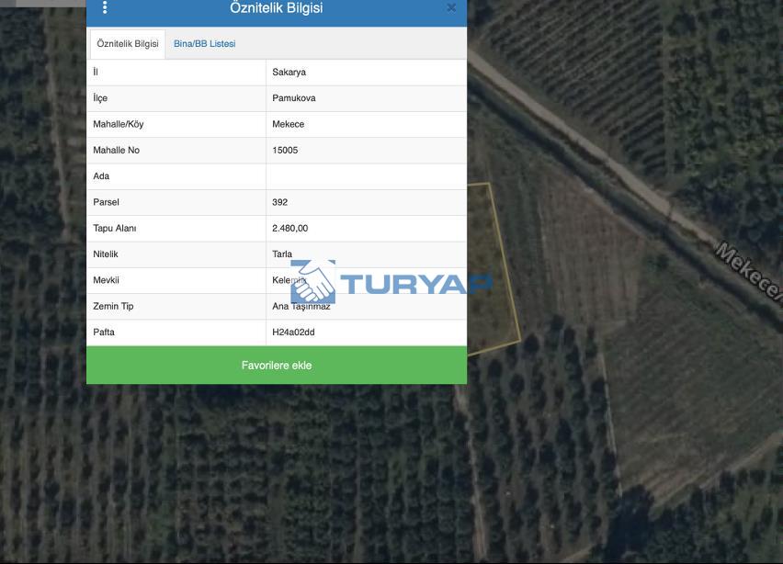This screenshot has height=564, width=783.
Task: Click Mekece in the Mahalle/Köy row
Action: 288,124
